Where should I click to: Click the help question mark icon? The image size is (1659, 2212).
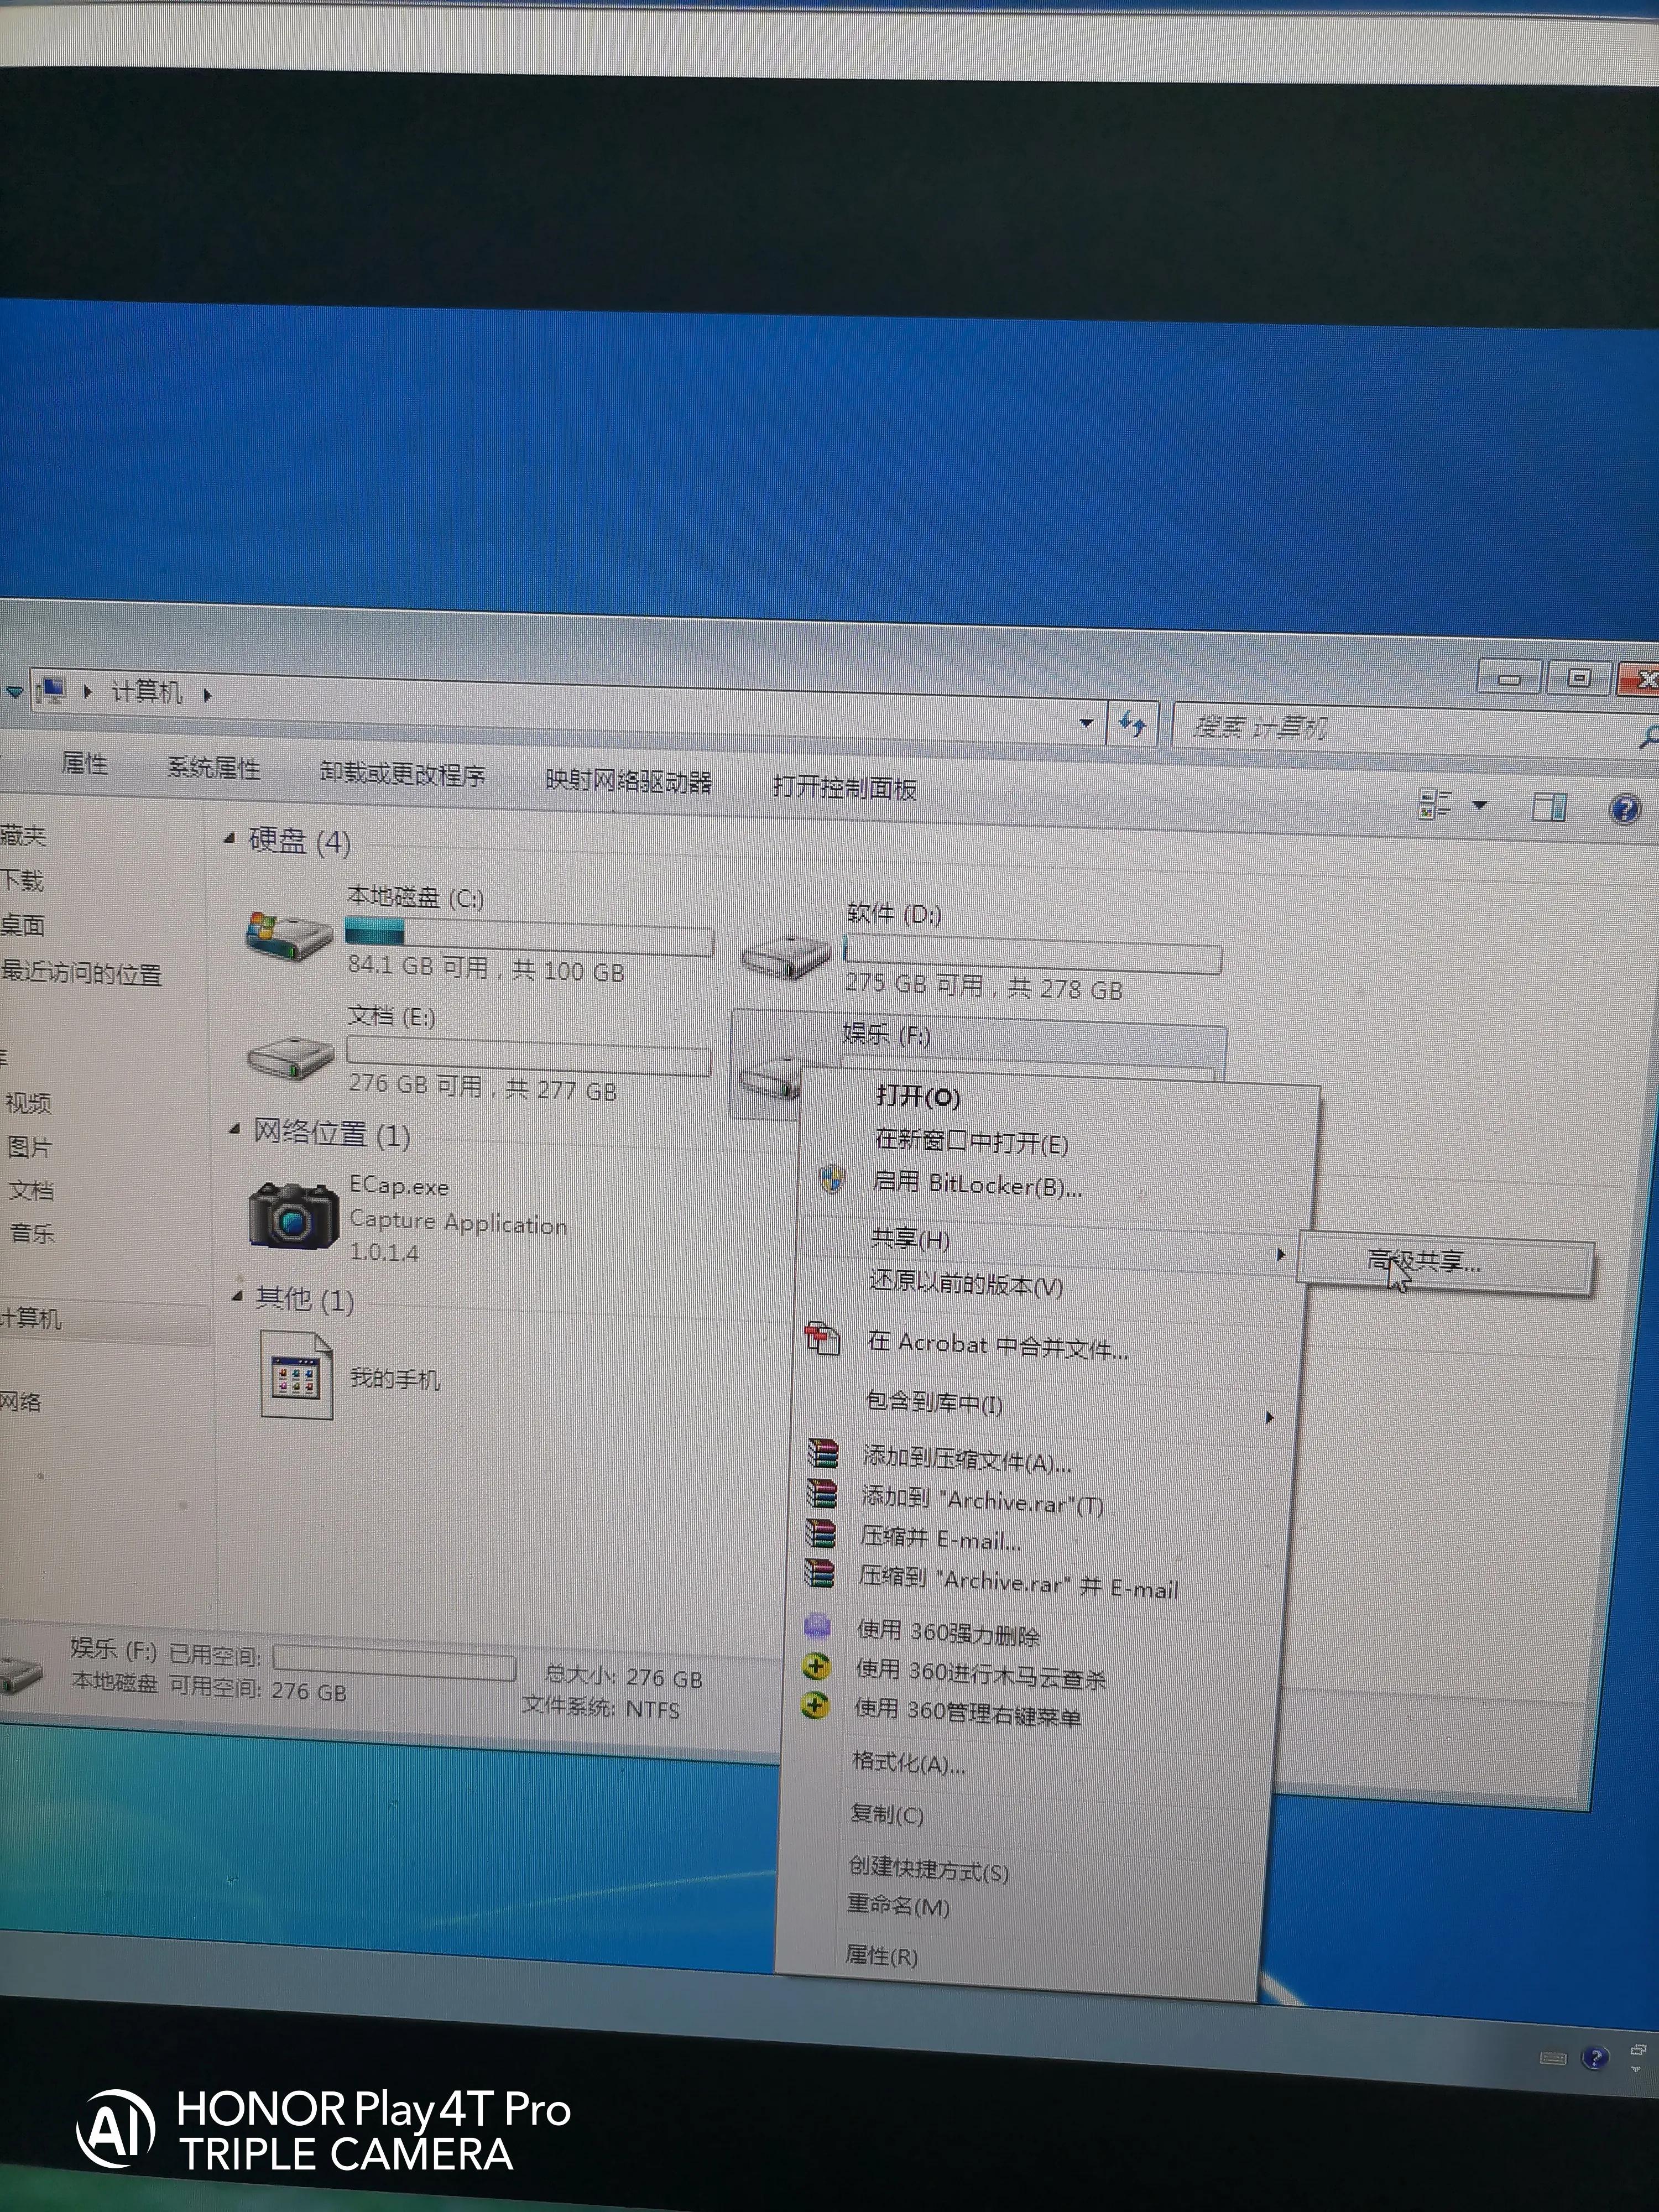tap(1624, 808)
